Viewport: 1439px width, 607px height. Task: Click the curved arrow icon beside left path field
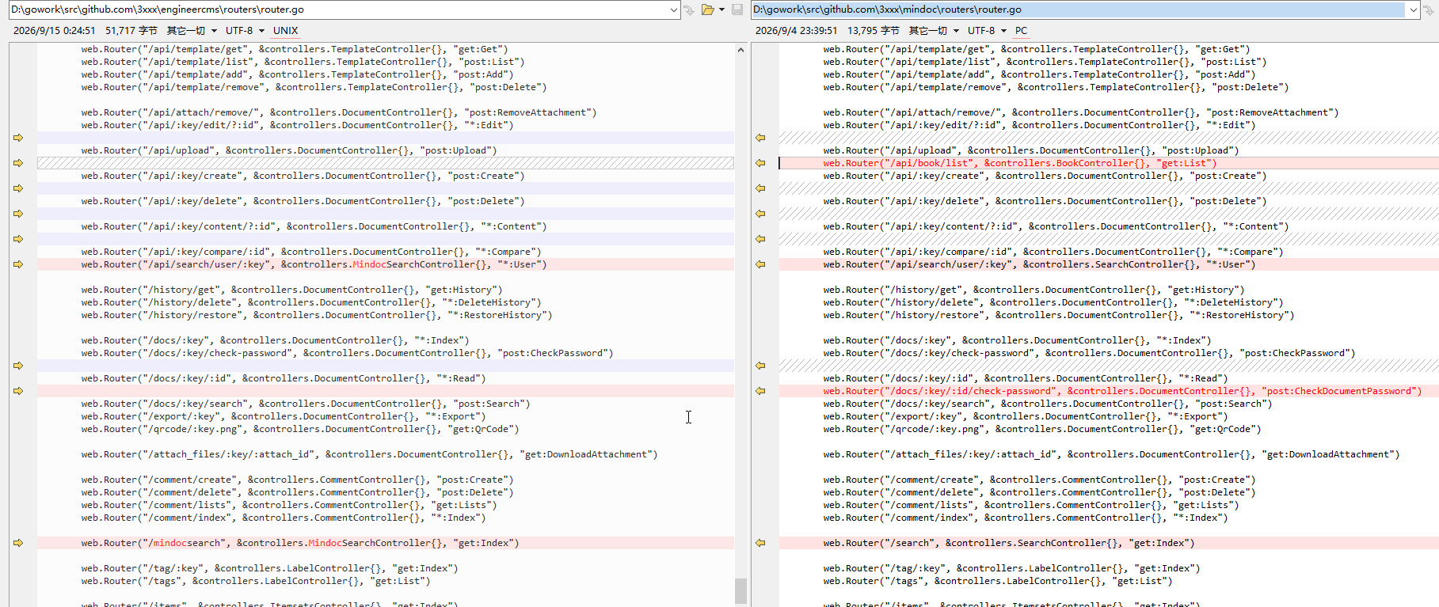(x=689, y=9)
